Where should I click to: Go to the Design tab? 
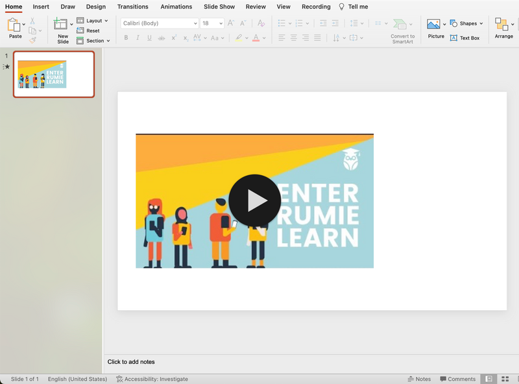click(96, 6)
